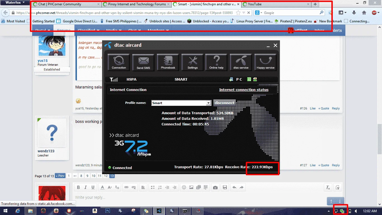382x215 pixels.
Task: Click the page vertical scrollbar thumb
Action: tap(379, 139)
